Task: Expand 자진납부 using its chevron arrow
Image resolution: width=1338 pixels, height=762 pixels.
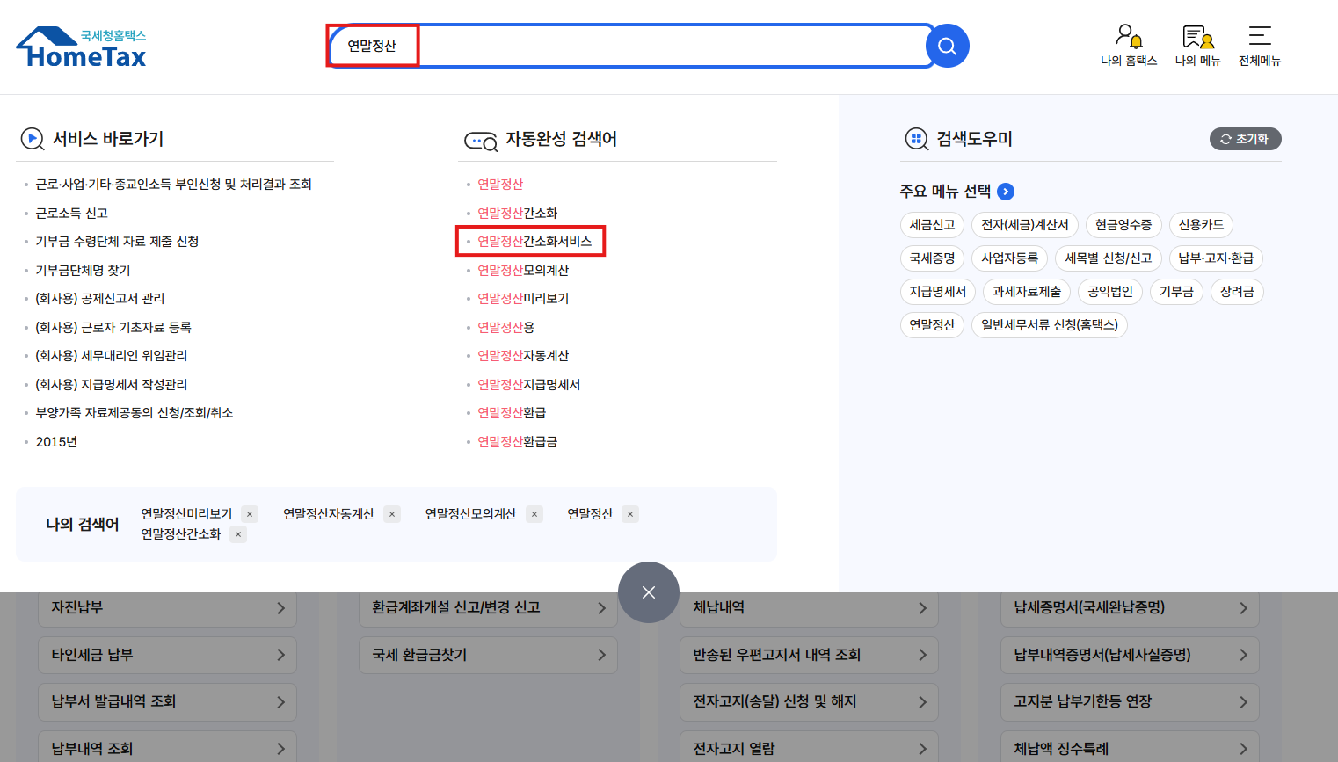Action: [281, 608]
